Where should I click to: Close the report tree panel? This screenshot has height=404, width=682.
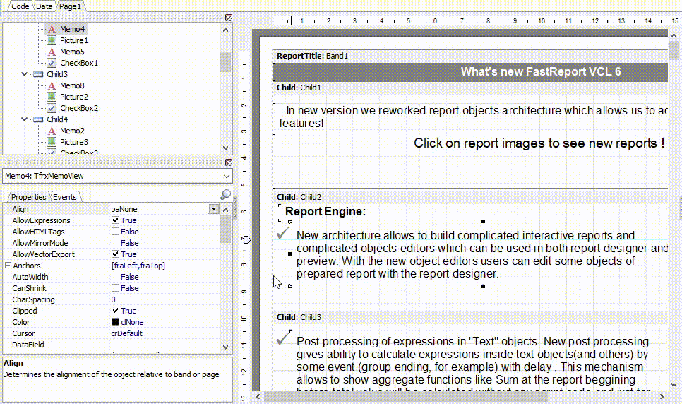point(229,18)
